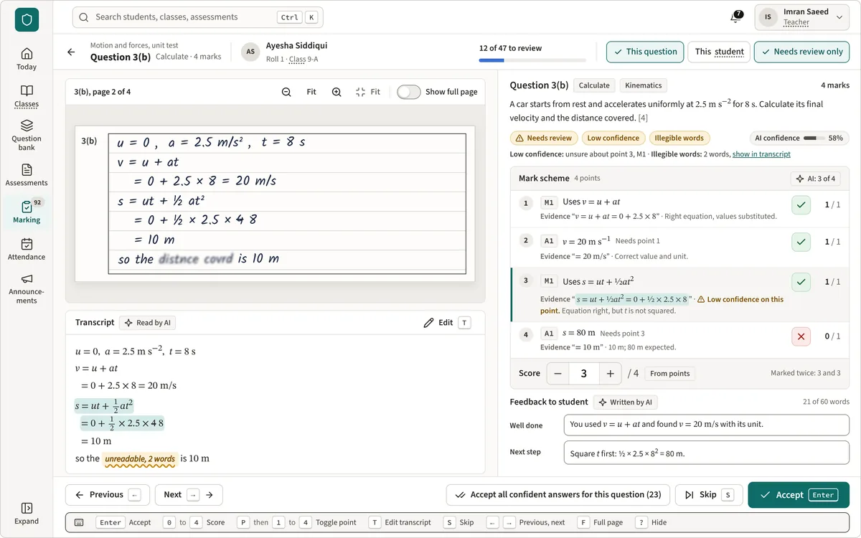Toggle Show full page switch
Screen dimensions: 861x538
click(409, 92)
